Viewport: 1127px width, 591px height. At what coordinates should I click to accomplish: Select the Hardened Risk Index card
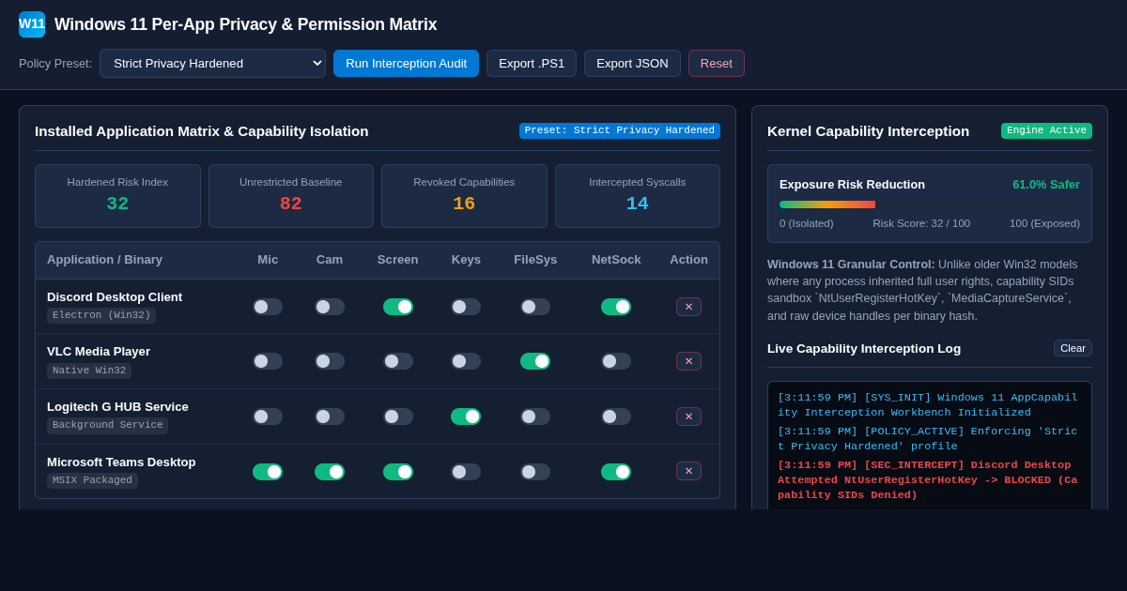[x=117, y=196]
